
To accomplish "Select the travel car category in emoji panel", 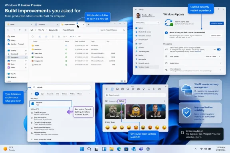I will 138,89.
